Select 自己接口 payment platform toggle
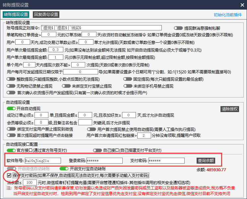The width and height of the screenshot is (247, 199). (x=97, y=150)
